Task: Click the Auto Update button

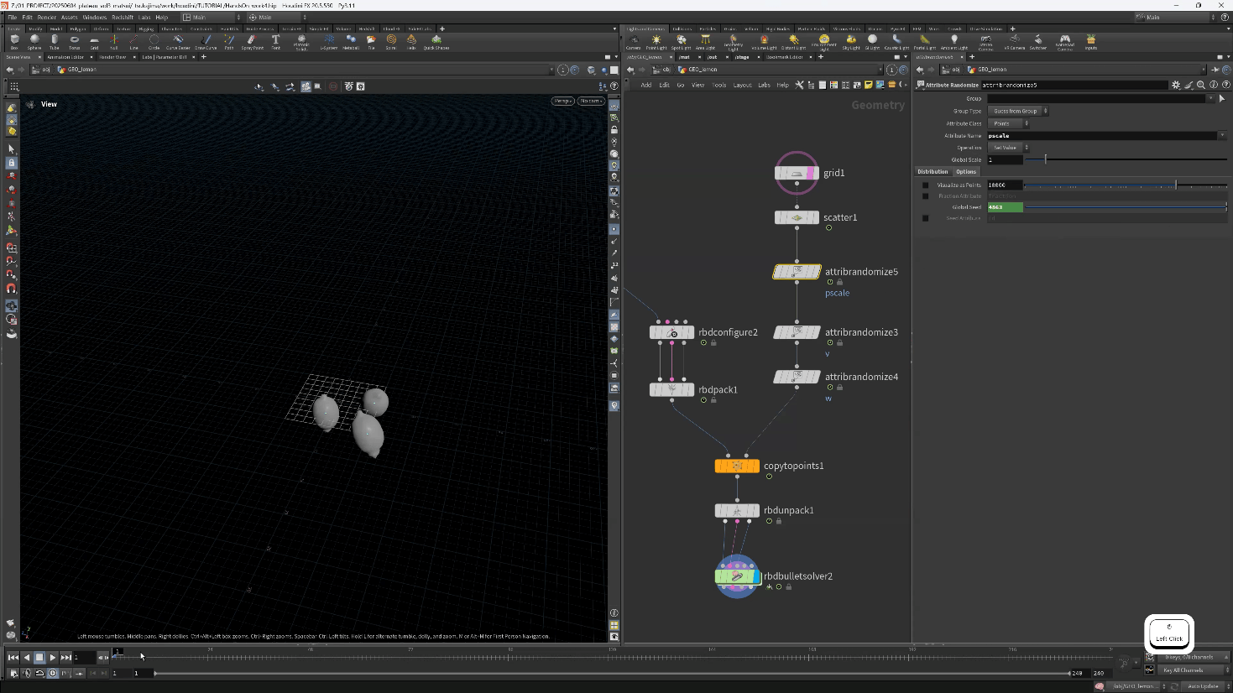Action: (x=1203, y=686)
